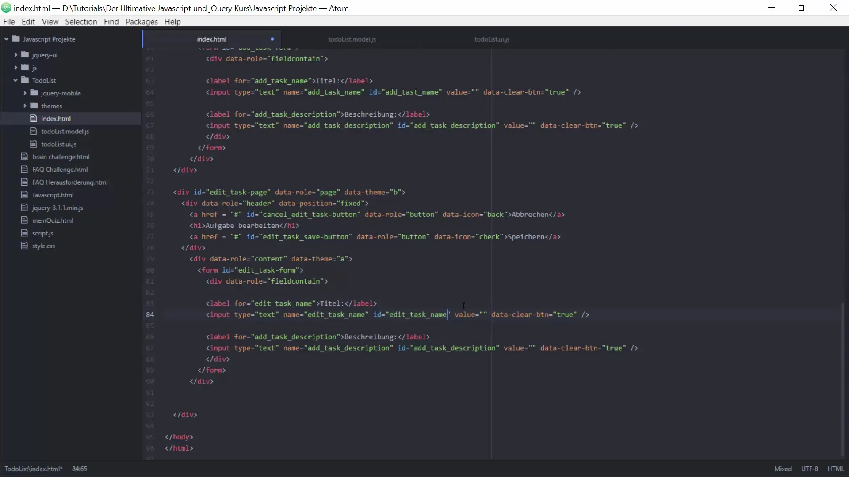Open FAQ Challenge.html file

click(x=60, y=170)
